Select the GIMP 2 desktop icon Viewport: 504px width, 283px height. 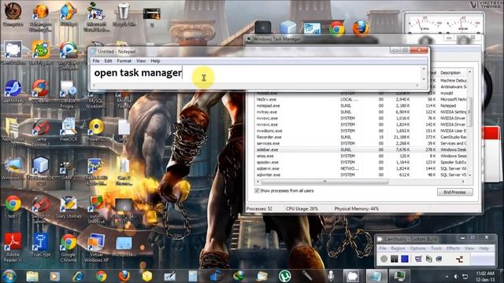point(68,169)
